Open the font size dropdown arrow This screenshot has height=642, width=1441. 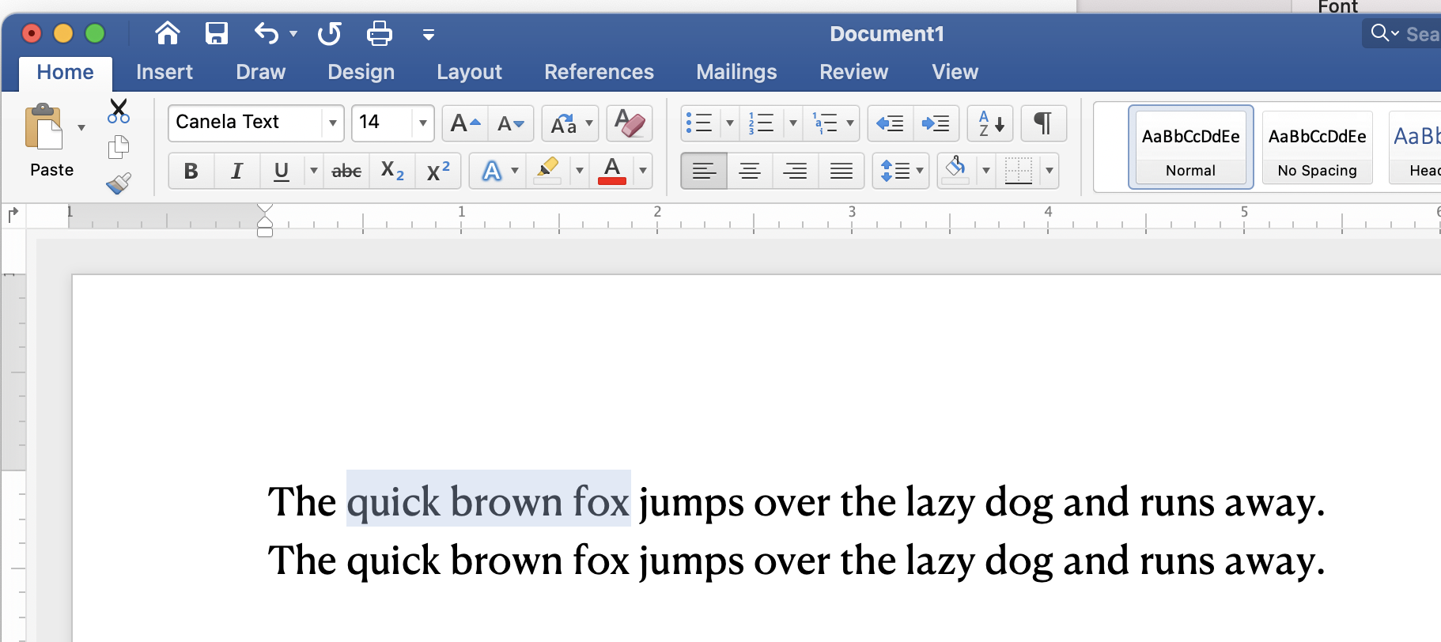[423, 123]
